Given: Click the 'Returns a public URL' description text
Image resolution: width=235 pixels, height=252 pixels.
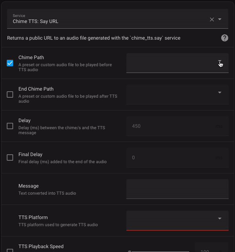Looking at the screenshot, I should pyautogui.click(x=94, y=38).
